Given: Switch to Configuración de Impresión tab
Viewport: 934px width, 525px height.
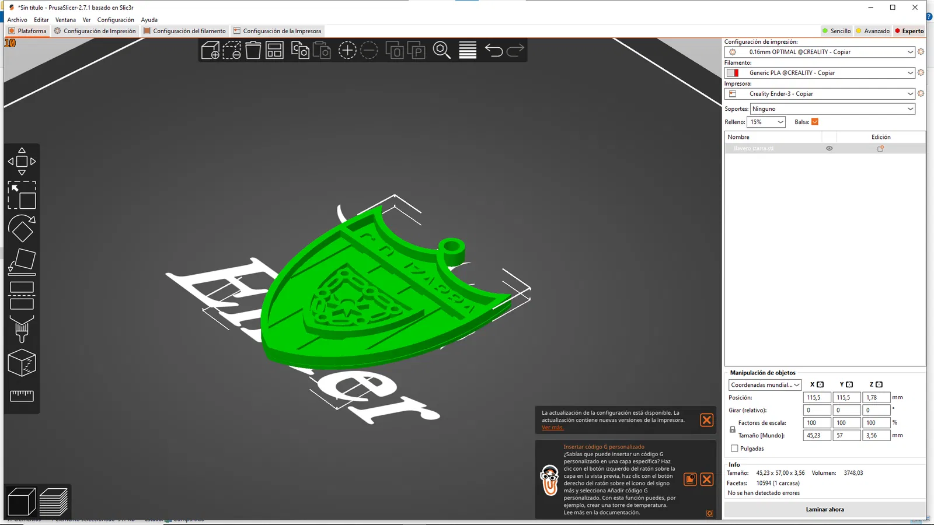Looking at the screenshot, I should pos(95,31).
